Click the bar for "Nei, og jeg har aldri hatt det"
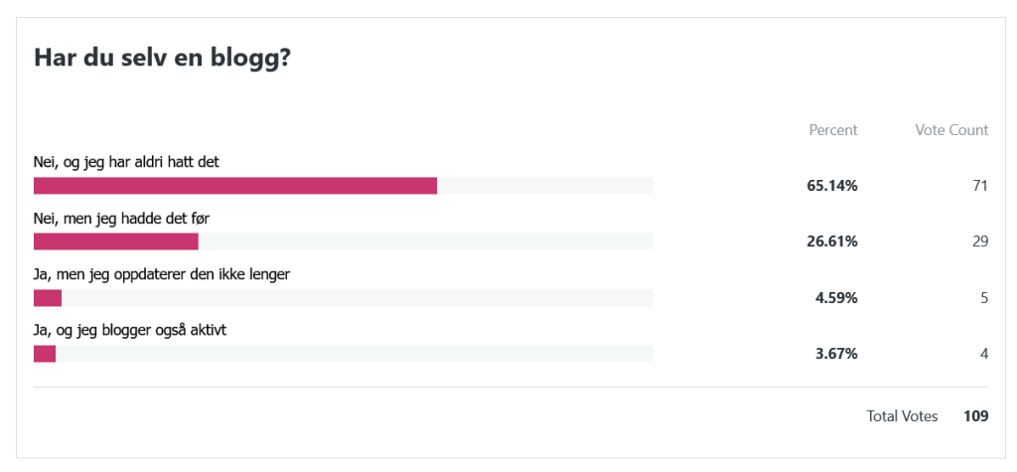Image resolution: width=1017 pixels, height=472 pixels. click(x=235, y=186)
